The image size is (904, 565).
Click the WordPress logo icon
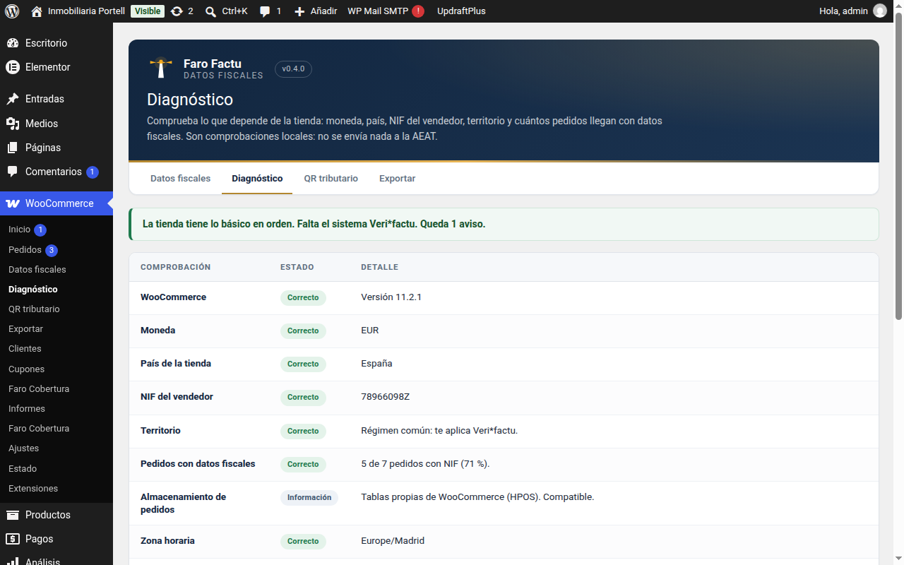click(12, 11)
